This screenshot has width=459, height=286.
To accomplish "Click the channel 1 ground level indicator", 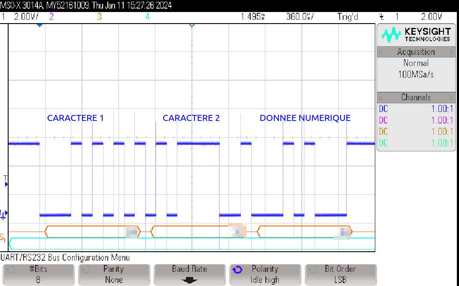I will coord(4,214).
